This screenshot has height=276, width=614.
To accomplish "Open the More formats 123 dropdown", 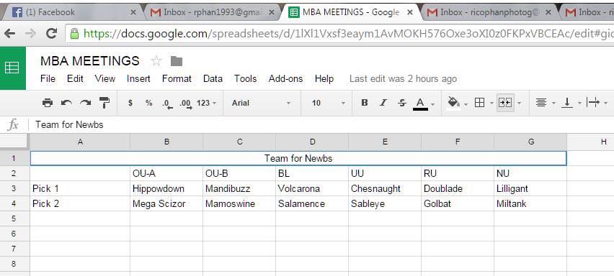I will click(206, 103).
